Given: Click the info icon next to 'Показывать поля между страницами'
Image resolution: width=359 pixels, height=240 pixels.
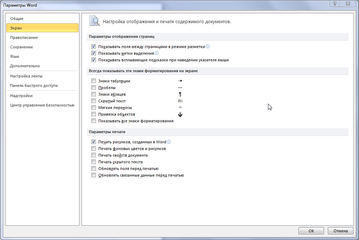Looking at the screenshot, I should (x=207, y=47).
